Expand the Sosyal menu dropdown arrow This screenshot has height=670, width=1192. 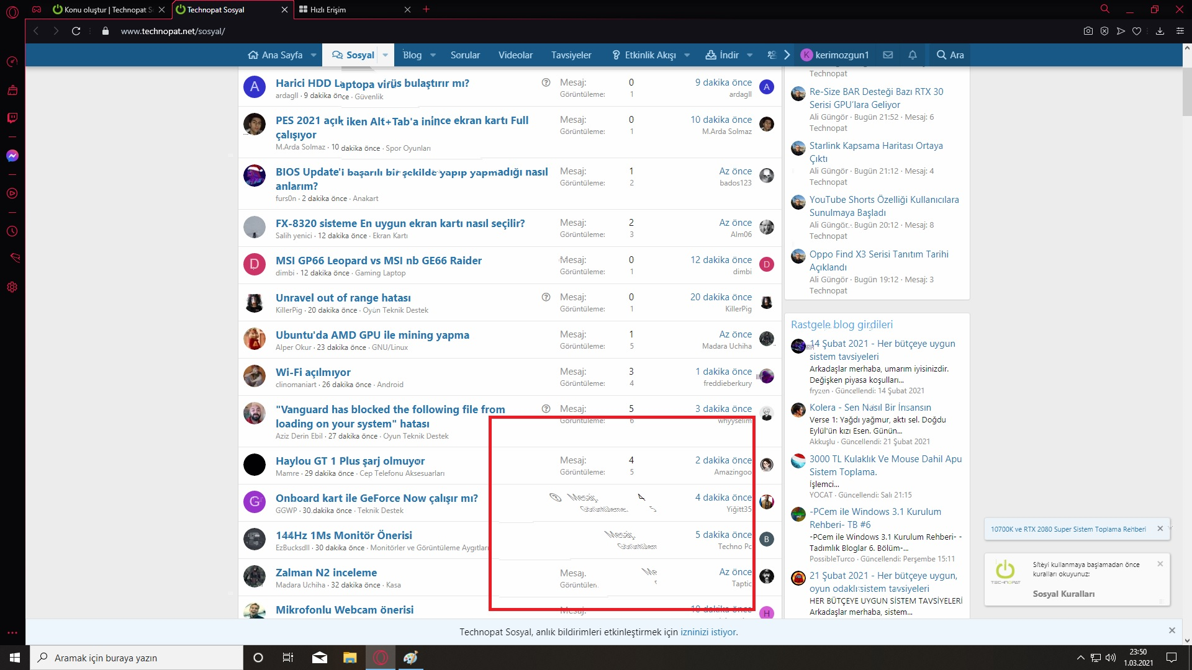[x=385, y=55]
